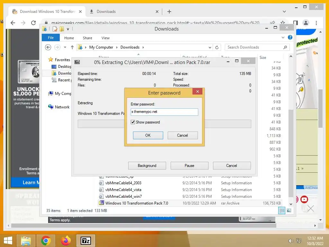Open Quick Access Toolbar customize dropdown
The width and height of the screenshot is (329, 247).
tap(68, 29)
